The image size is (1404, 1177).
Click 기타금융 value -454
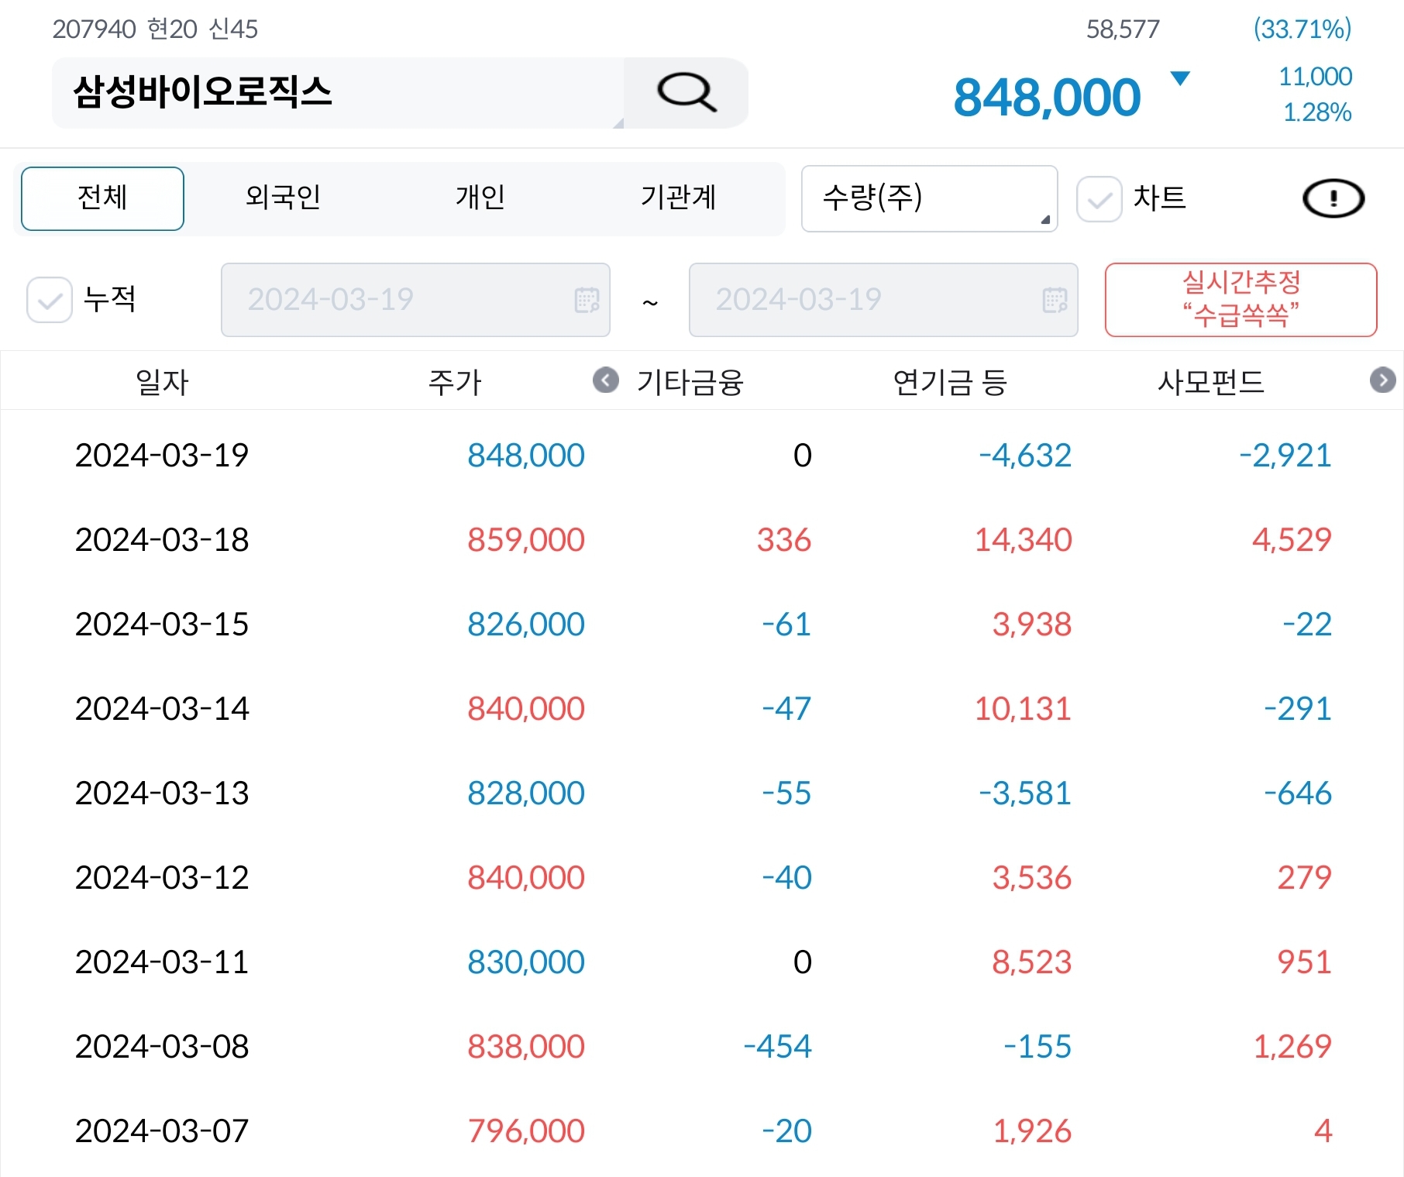pos(778,1046)
